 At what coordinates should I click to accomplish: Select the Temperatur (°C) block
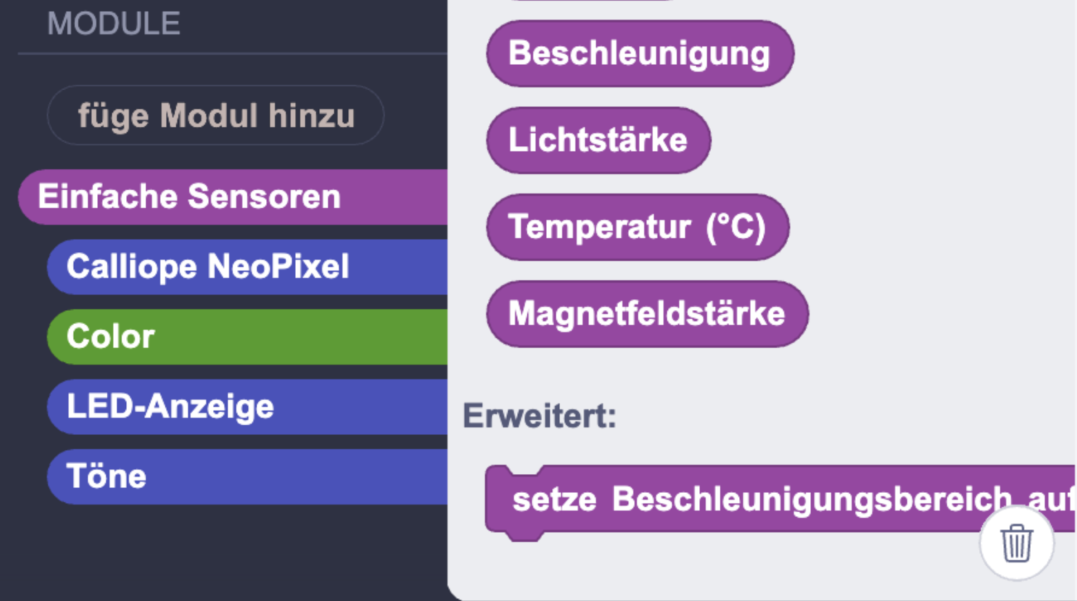[637, 227]
